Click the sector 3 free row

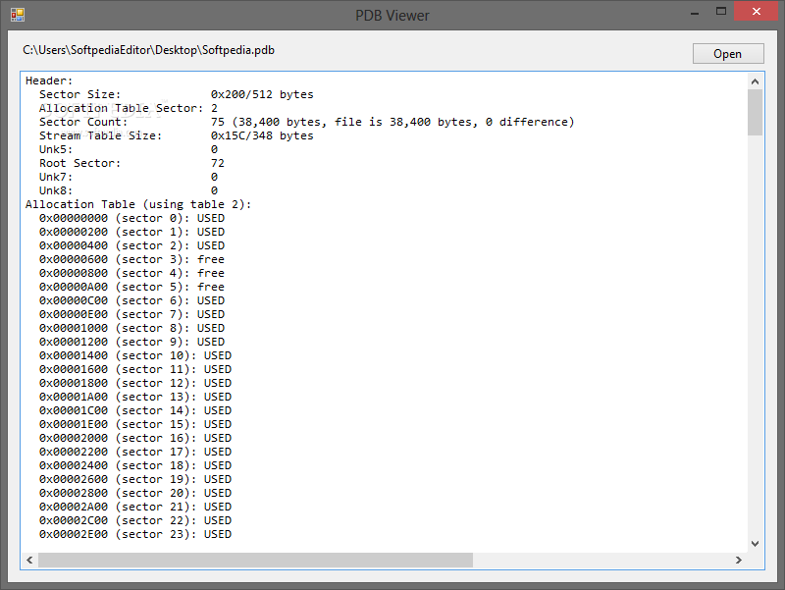[131, 259]
